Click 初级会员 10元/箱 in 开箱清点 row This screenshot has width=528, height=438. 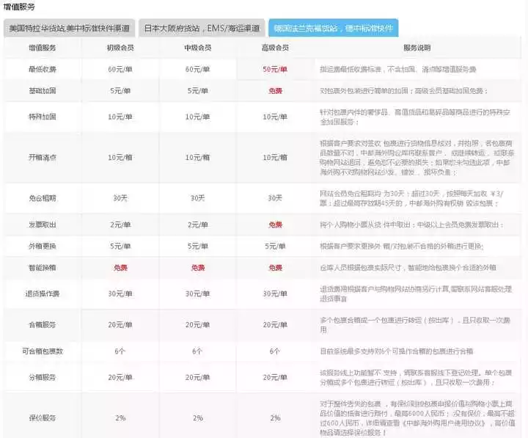point(120,157)
